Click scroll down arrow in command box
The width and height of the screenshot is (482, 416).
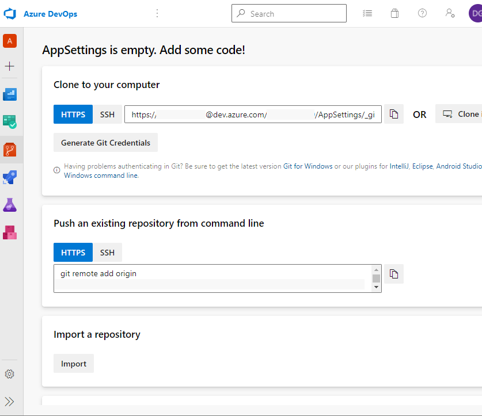point(376,287)
